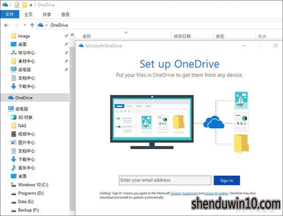Click OneDrive in the address bar path

click(x=59, y=25)
